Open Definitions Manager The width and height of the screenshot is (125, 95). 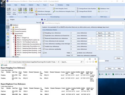click(43, 11)
